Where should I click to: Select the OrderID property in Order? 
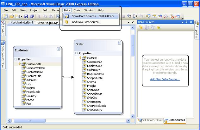click(x=92, y=58)
